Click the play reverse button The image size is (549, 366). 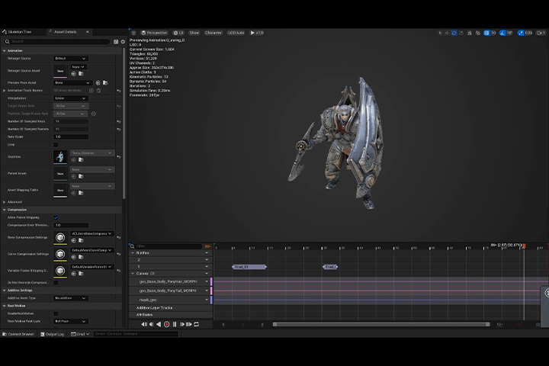pyautogui.click(x=159, y=324)
